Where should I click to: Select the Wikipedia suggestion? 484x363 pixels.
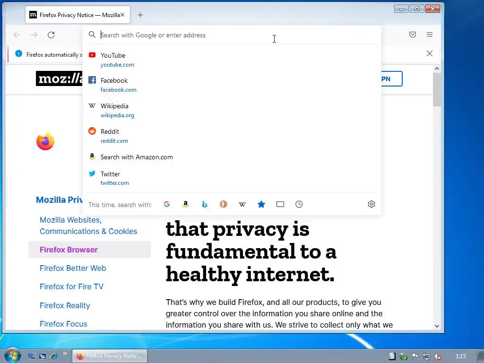coord(232,110)
